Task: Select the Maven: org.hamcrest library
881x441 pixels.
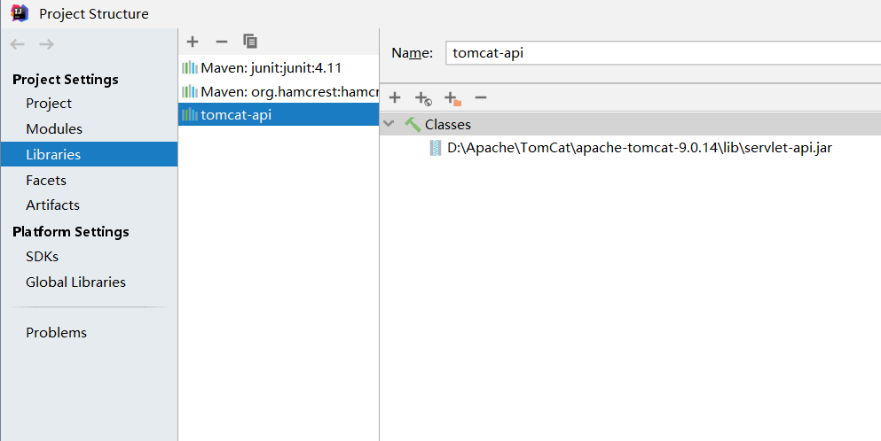Action: coord(279,91)
